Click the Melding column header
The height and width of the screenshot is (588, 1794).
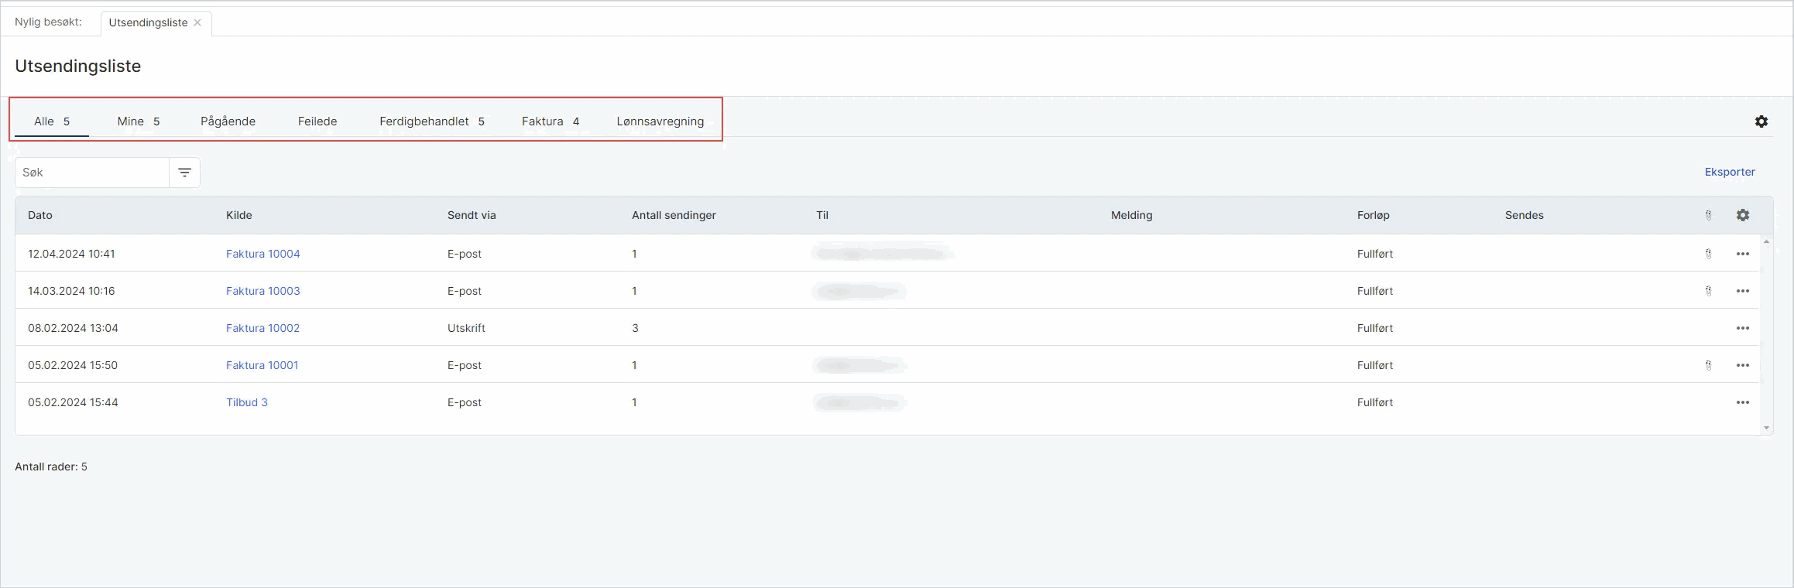(x=1132, y=215)
